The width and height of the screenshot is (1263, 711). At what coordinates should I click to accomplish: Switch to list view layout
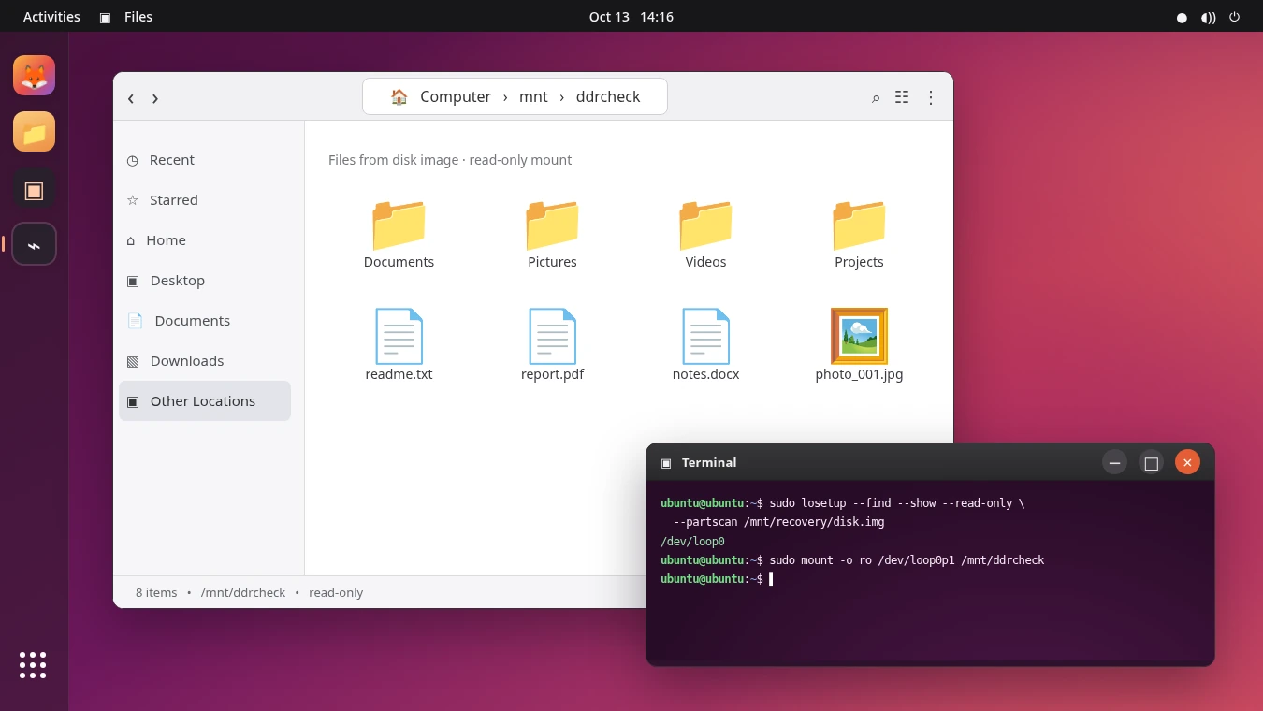[x=902, y=97]
